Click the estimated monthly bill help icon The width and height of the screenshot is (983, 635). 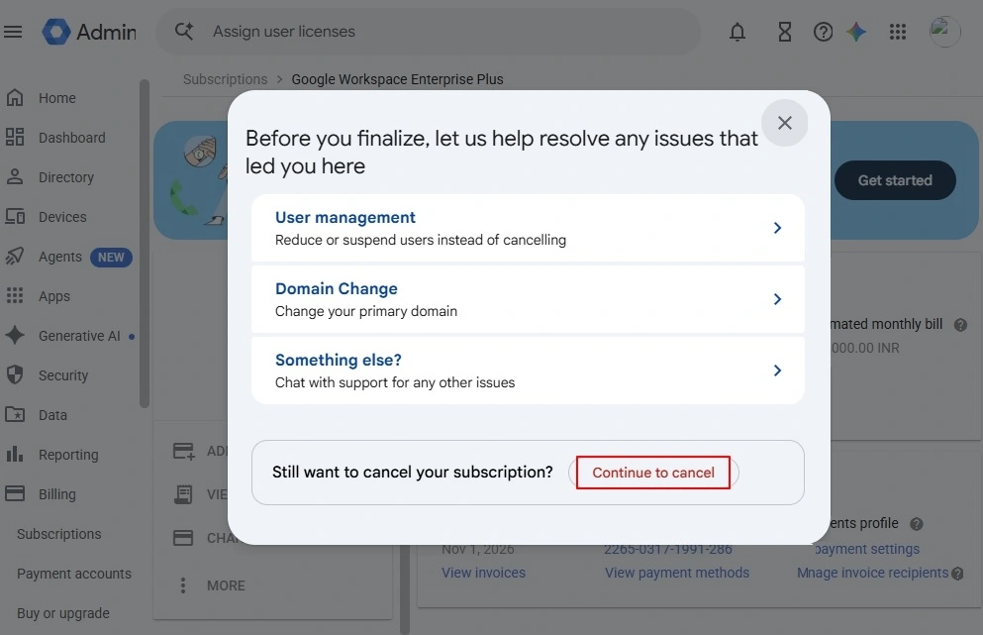point(960,324)
